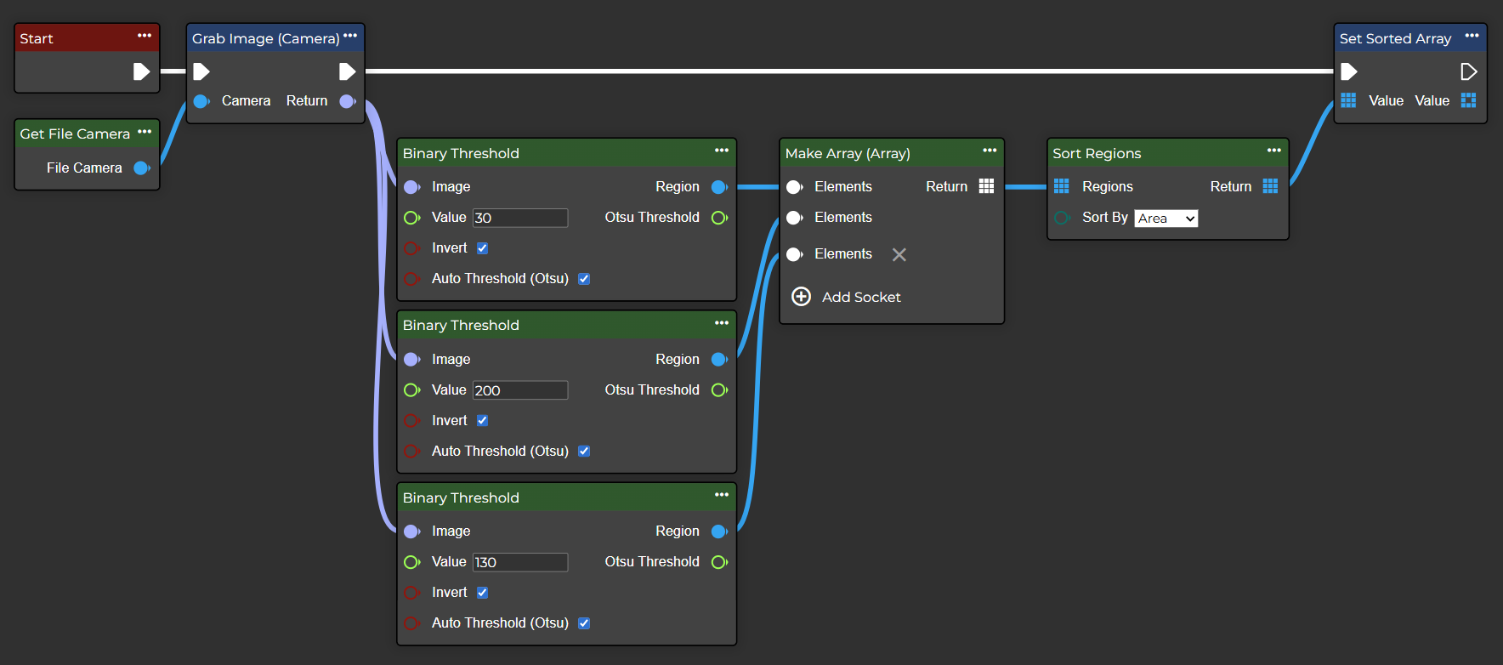This screenshot has width=1503, height=665.
Task: Uncheck Invert on the third Binary Threshold
Action: point(482,593)
